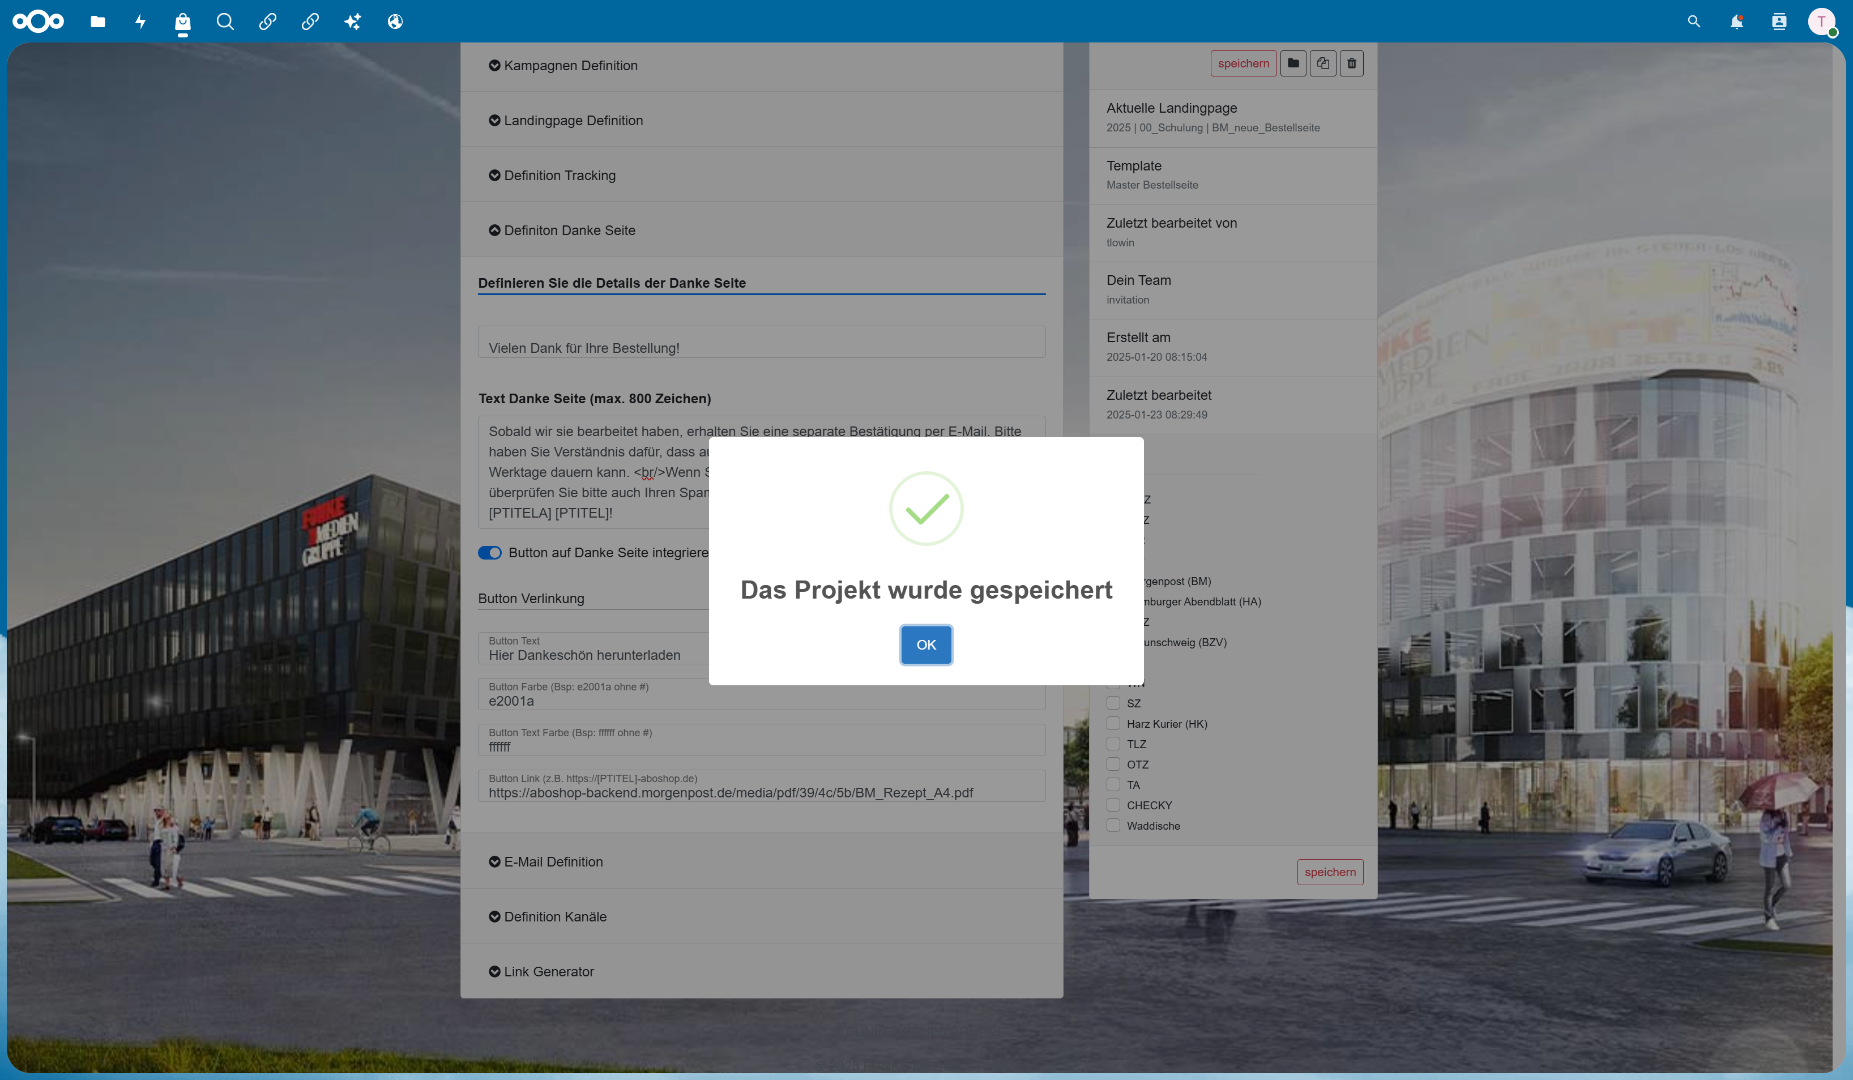Open the Nextcloud logo home link
The width and height of the screenshot is (1853, 1080).
[39, 22]
